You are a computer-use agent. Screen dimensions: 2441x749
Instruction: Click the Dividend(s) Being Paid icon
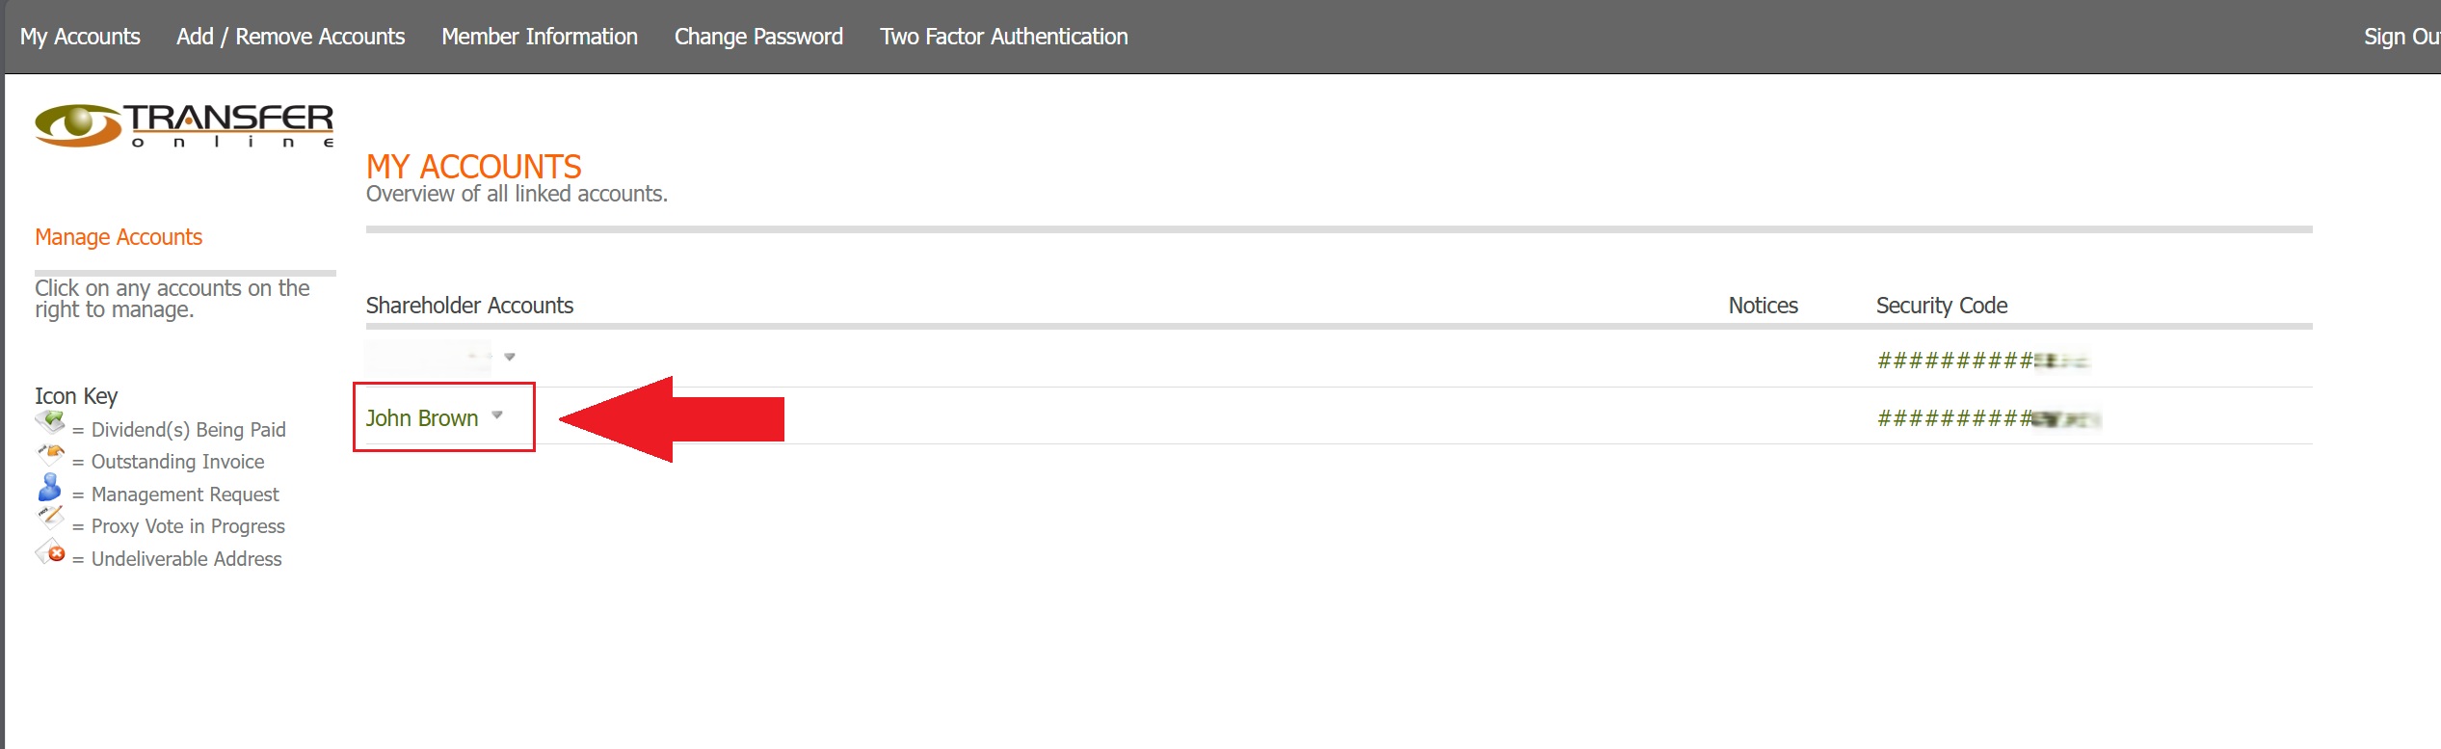50,422
